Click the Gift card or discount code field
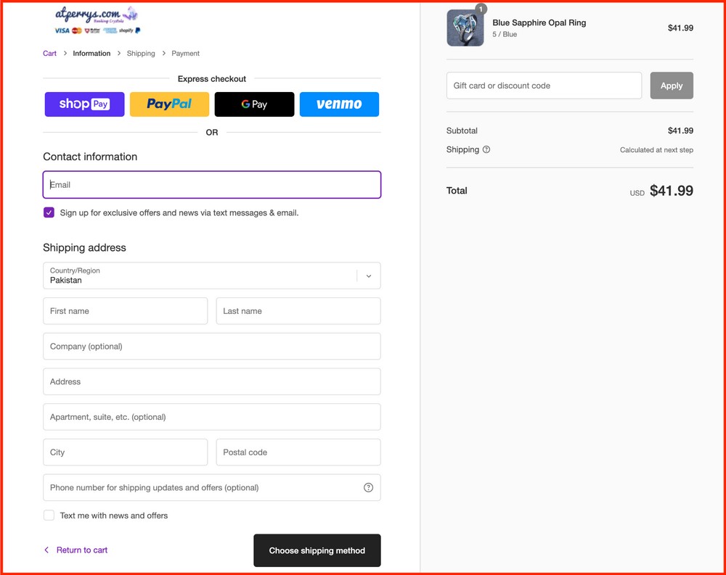 544,86
